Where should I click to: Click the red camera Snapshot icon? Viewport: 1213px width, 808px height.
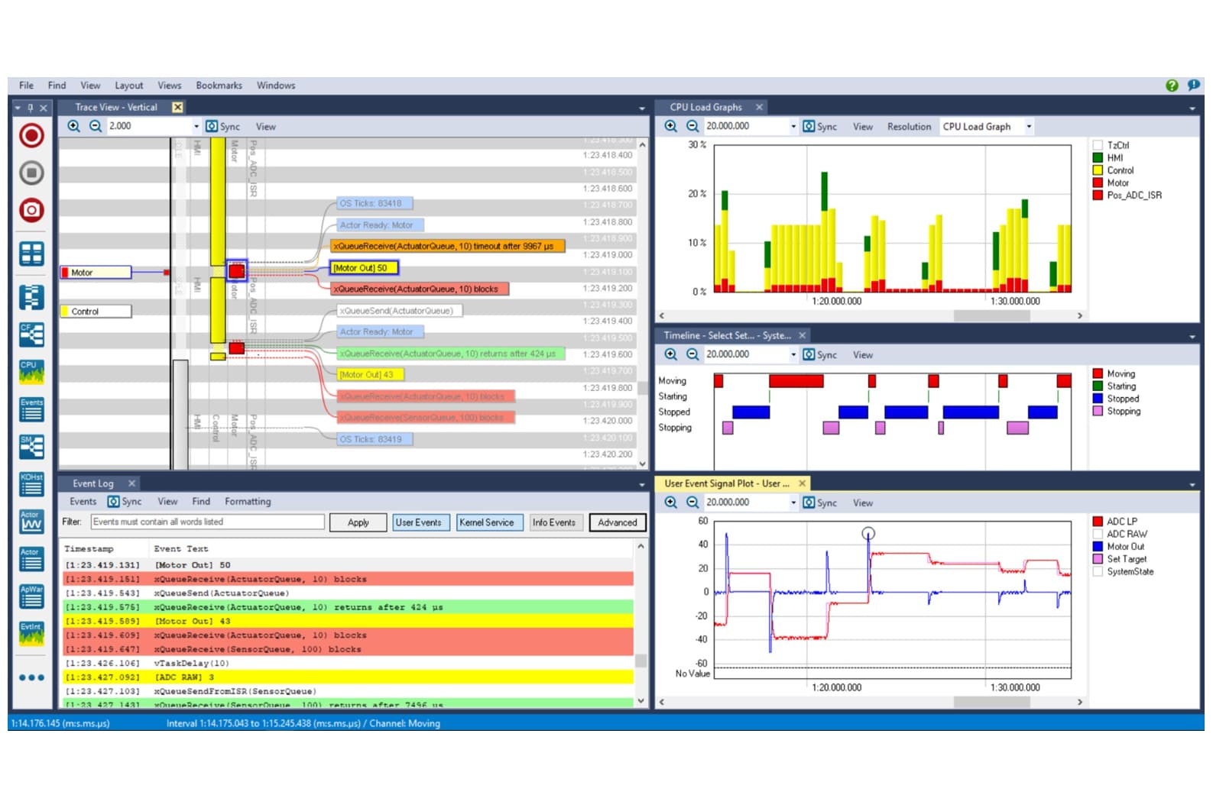[31, 210]
